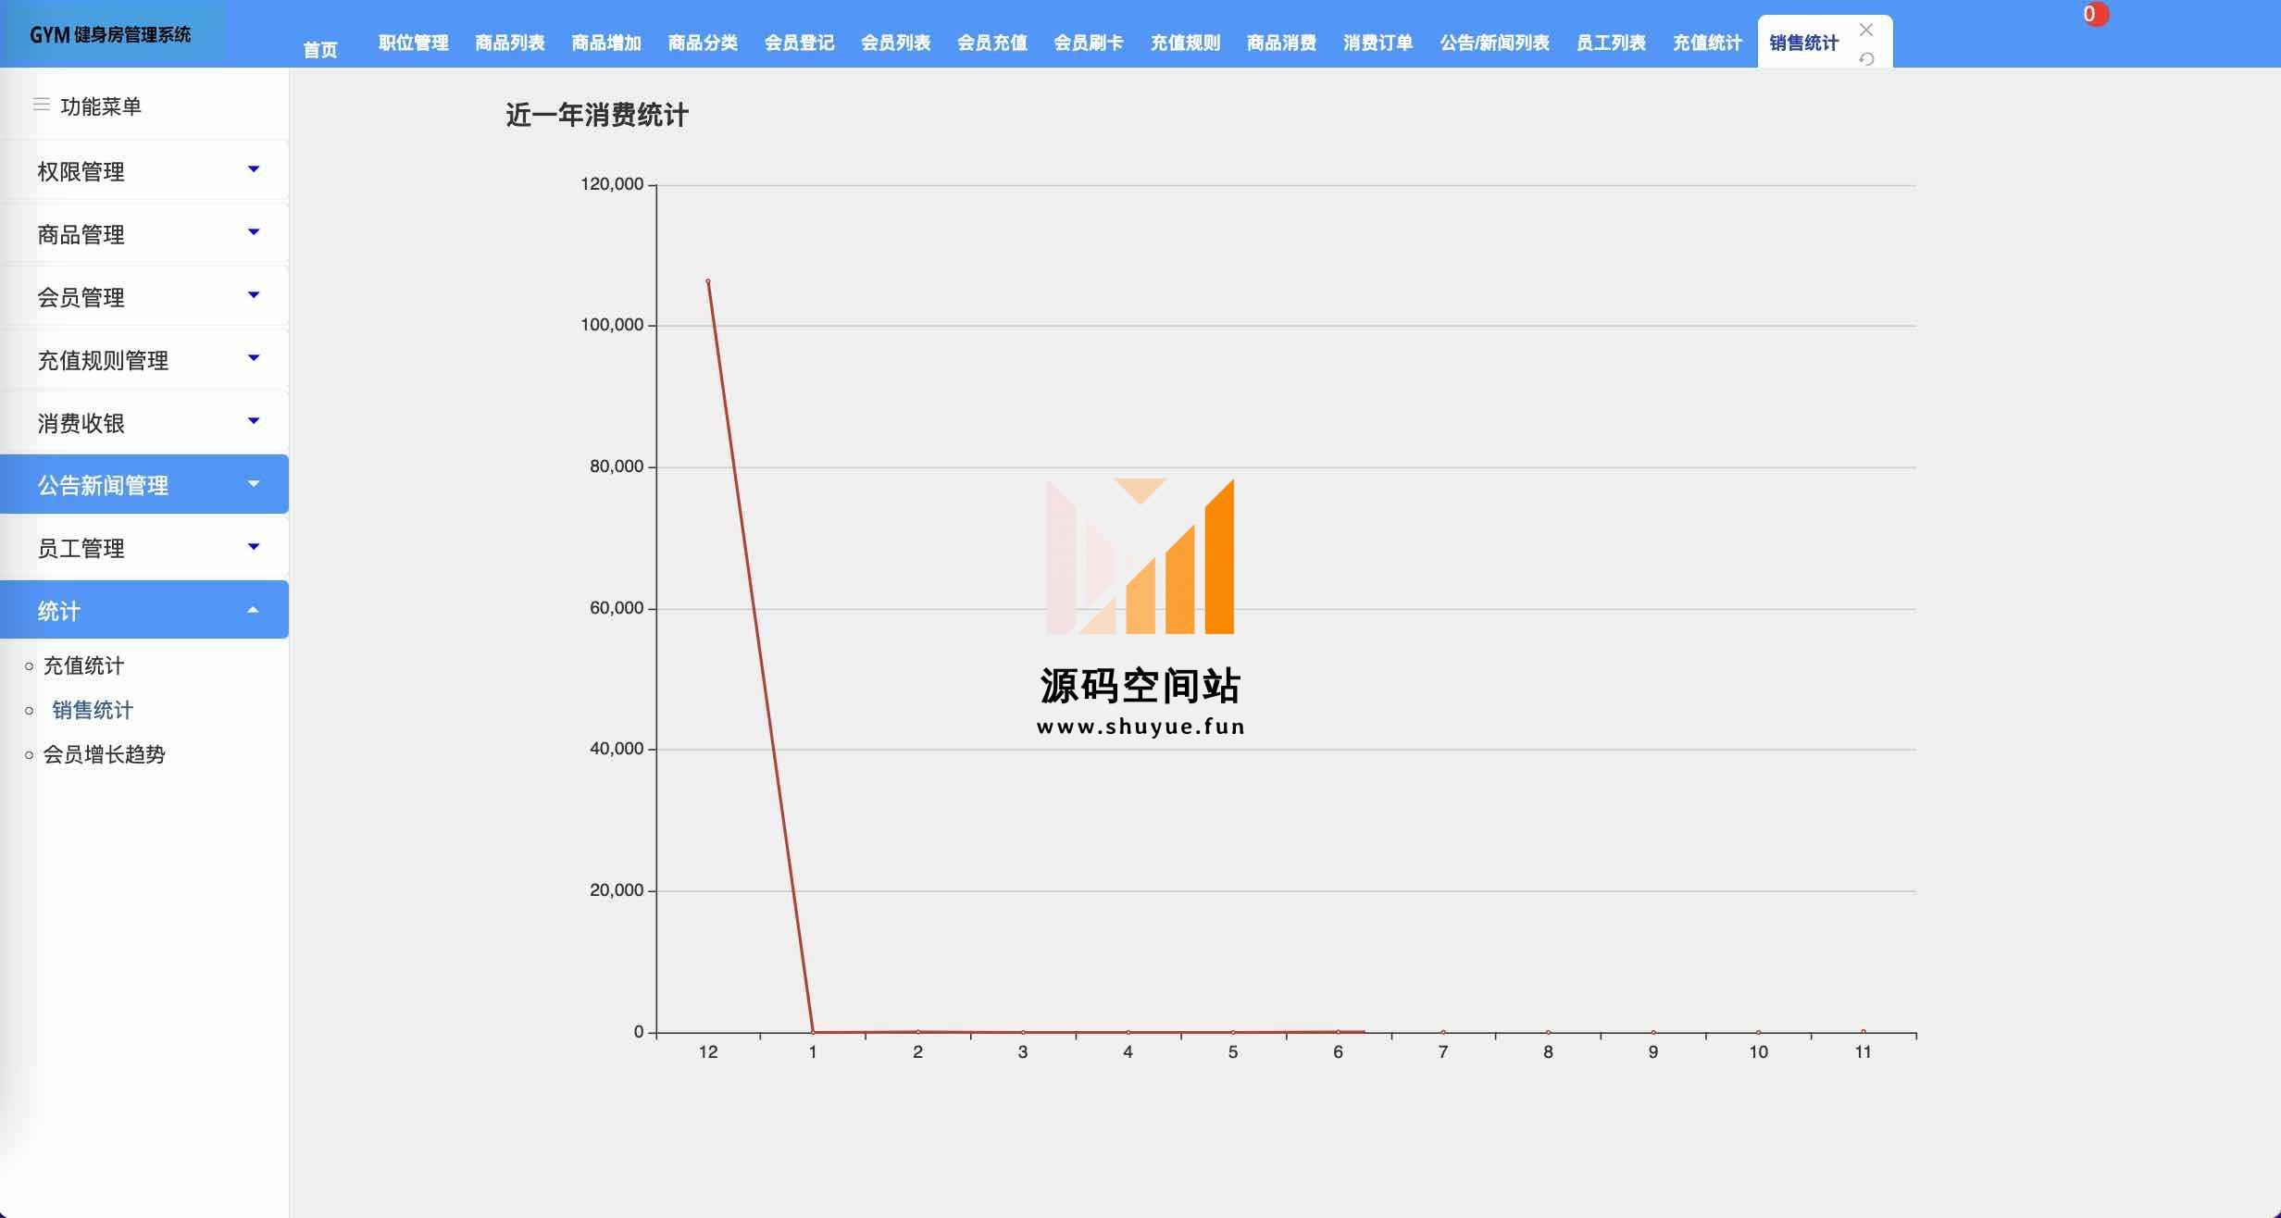The width and height of the screenshot is (2281, 1218).
Task: Switch to the 会员刷卡 tab
Action: point(1089,43)
